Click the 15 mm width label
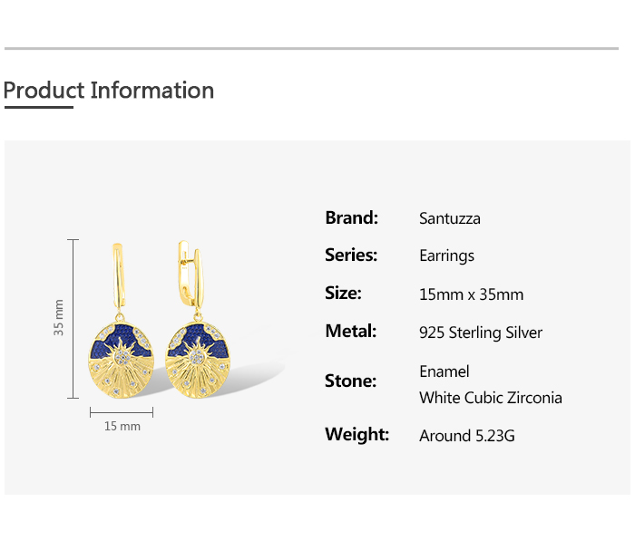Image resolution: width=635 pixels, height=540 pixels. (x=122, y=426)
